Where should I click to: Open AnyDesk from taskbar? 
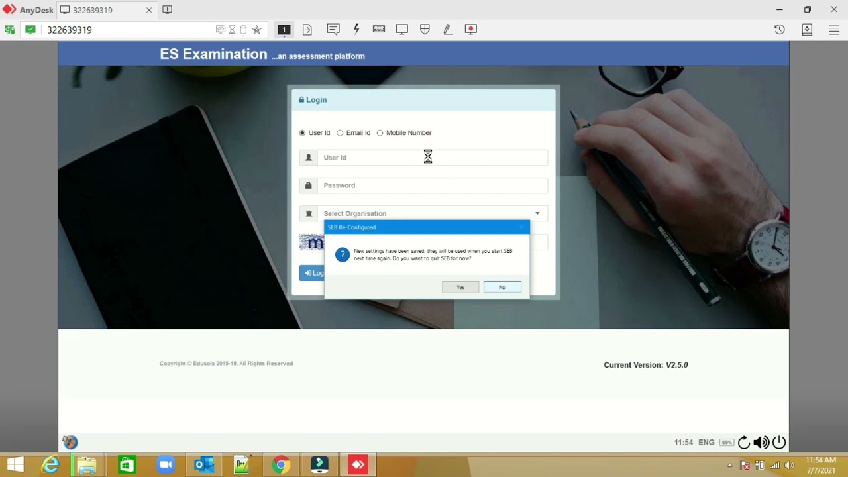pos(358,465)
